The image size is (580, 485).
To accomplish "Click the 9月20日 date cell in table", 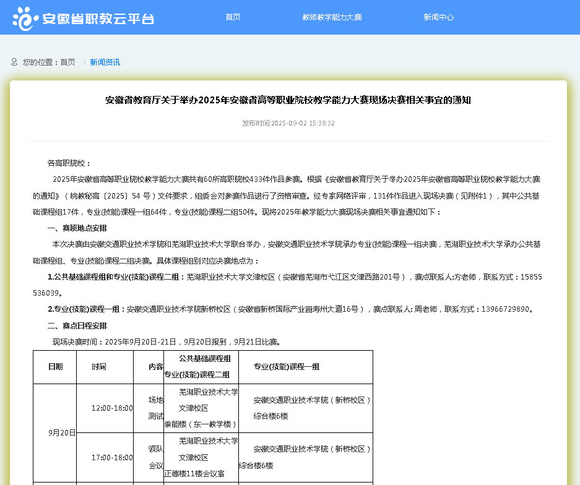I will tap(62, 432).
